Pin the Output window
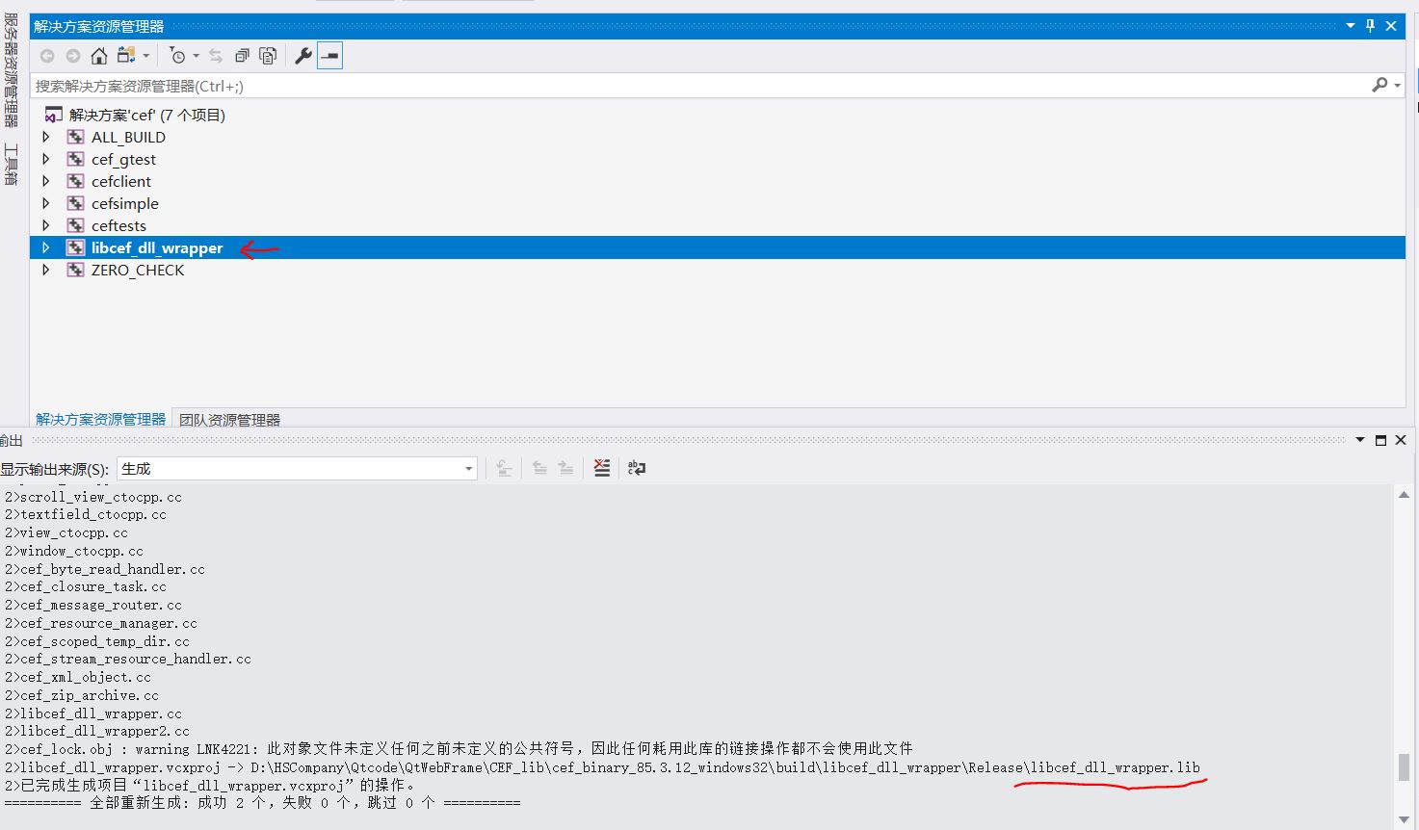The image size is (1419, 830). tap(1380, 440)
